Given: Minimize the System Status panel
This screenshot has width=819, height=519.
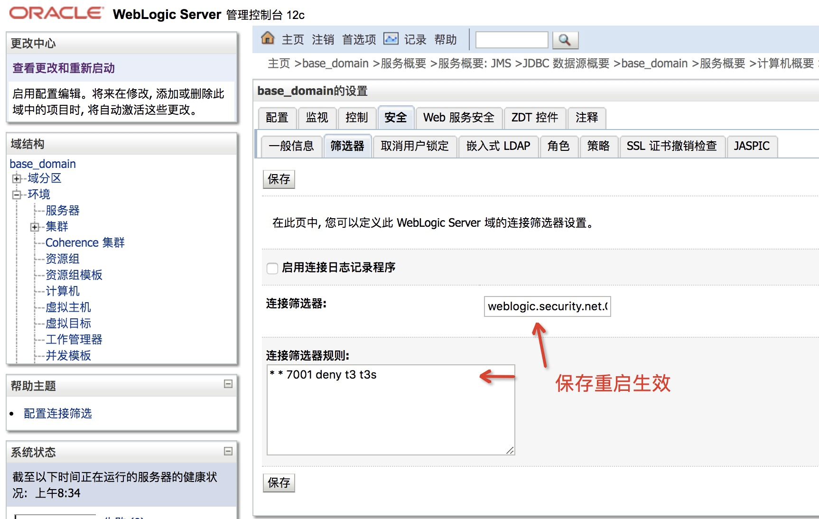Looking at the screenshot, I should (228, 451).
